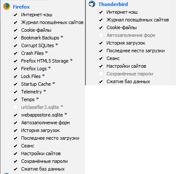Screen dimensions: 176x174
Task: Enable Thunderbird Сохранённые пароли checkbox
Action: 101,74
